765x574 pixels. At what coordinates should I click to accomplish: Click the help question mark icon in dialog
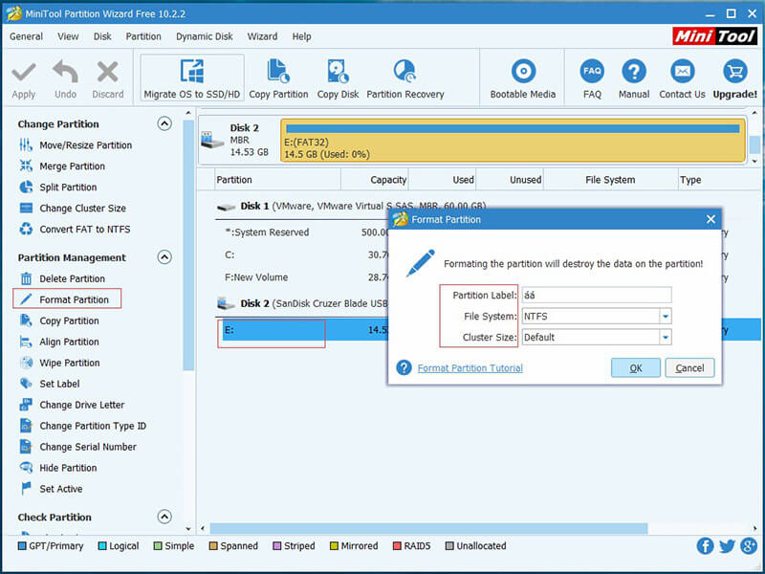pos(404,367)
